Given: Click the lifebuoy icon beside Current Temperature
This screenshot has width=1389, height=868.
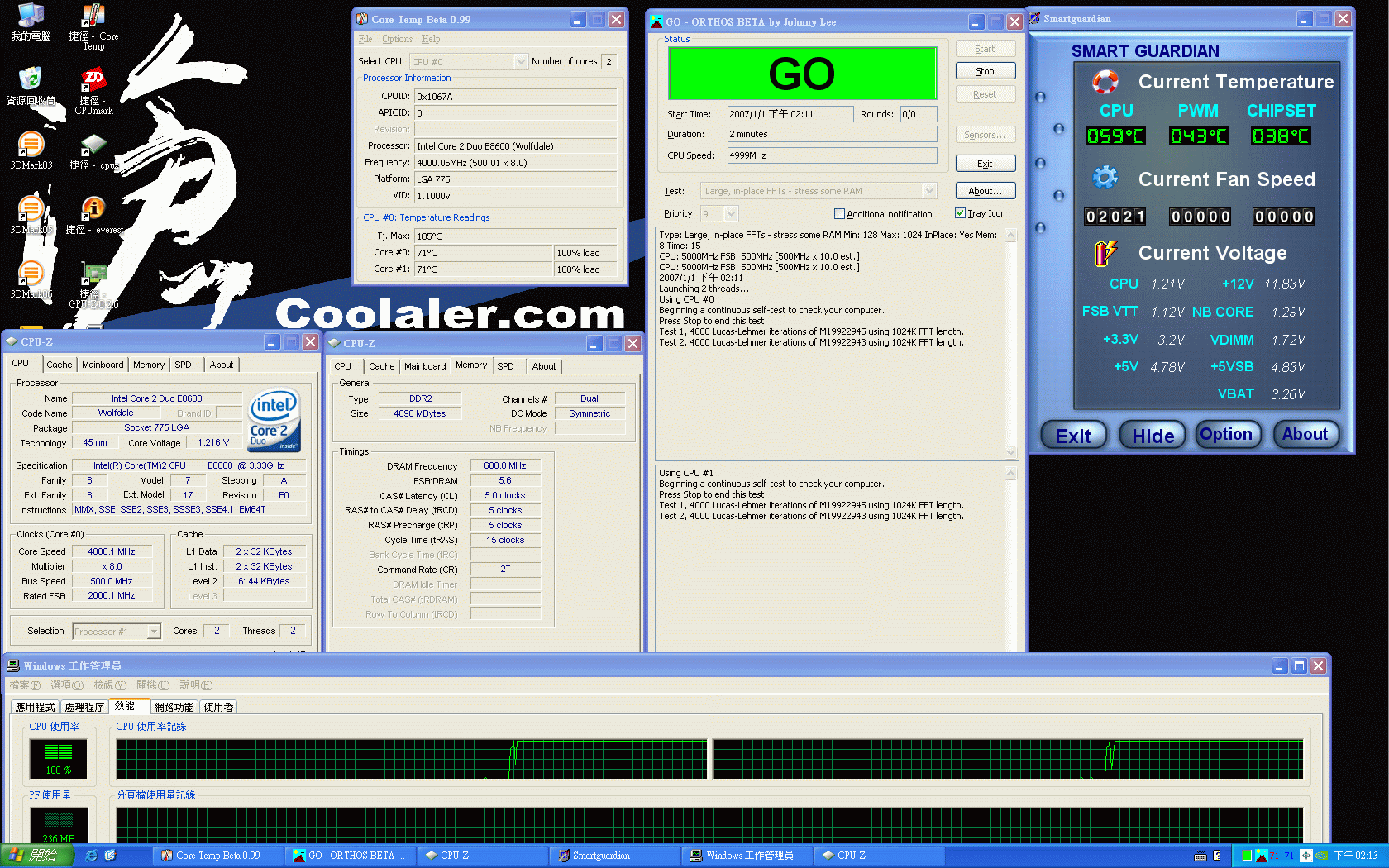Looking at the screenshot, I should coord(1105,82).
